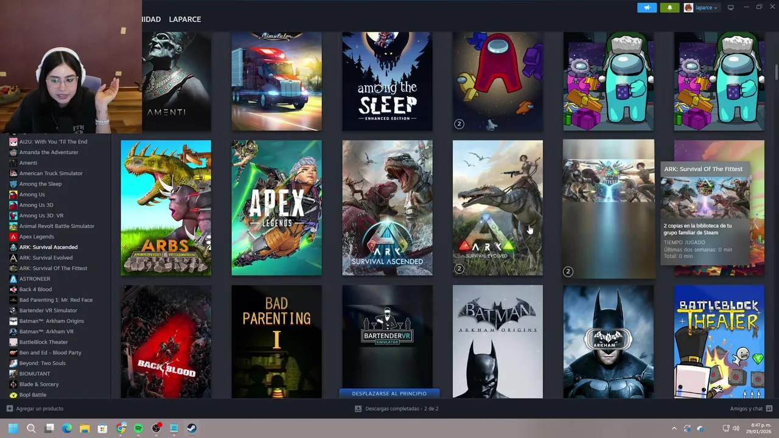Open the Bartender VR Simulator cover
The height and width of the screenshot is (438, 779).
click(x=387, y=336)
